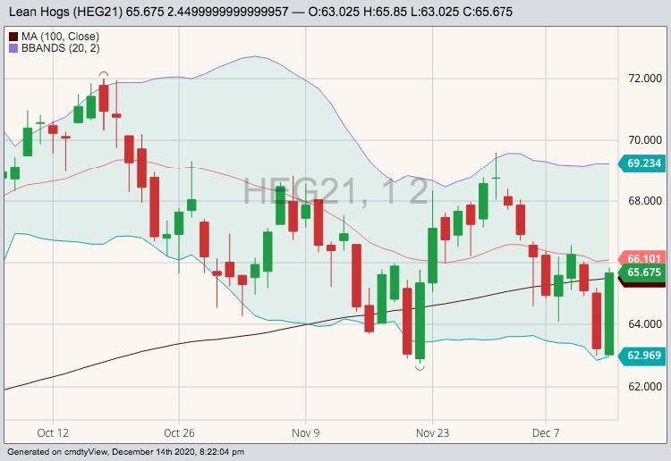Viewport: 671px width, 461px height.
Task: Click the 68.000 price axis label
Action: point(645,201)
